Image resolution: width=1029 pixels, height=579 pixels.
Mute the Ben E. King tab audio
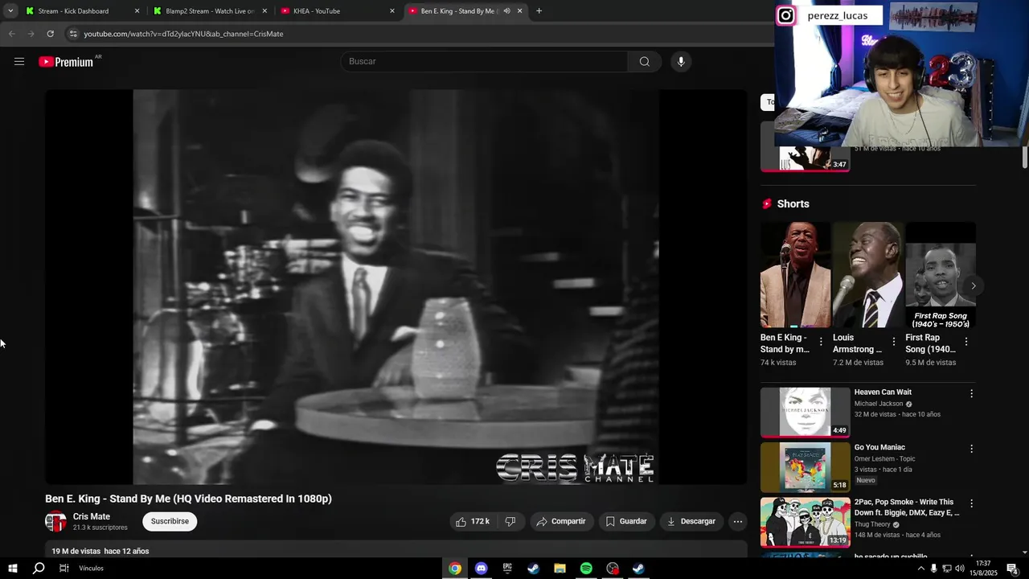tap(506, 11)
